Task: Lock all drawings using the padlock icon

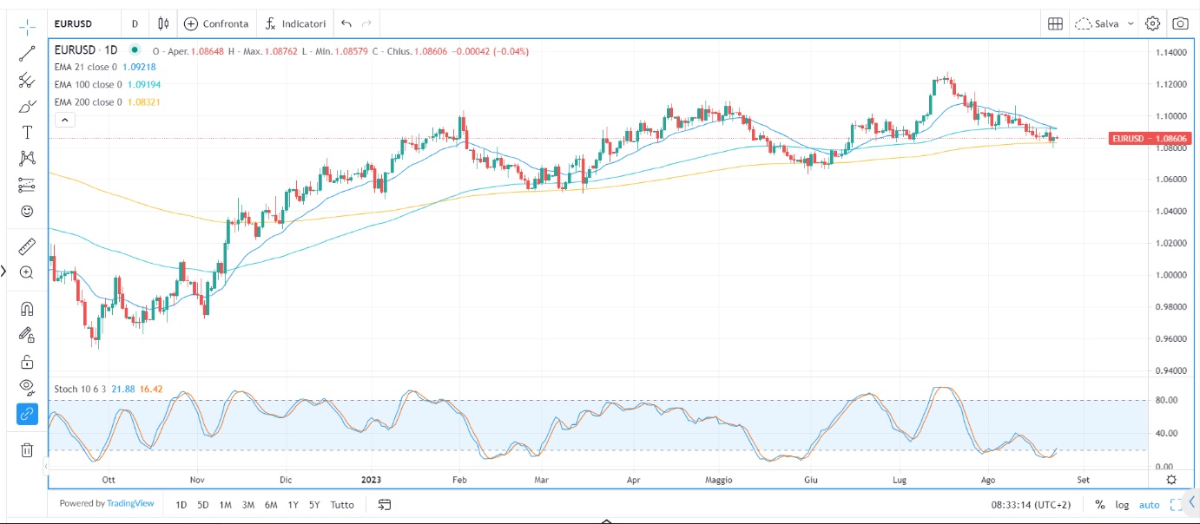Action: pyautogui.click(x=26, y=359)
